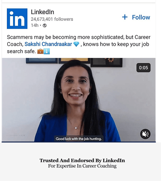The image size is (161, 181).
Task: Follow the LinkedIn page
Action: click(x=136, y=17)
